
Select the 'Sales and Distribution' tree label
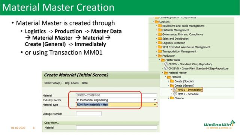[x=175, y=39]
